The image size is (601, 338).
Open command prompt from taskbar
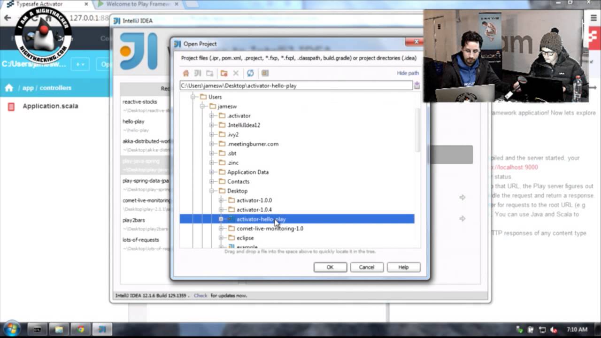(37, 330)
